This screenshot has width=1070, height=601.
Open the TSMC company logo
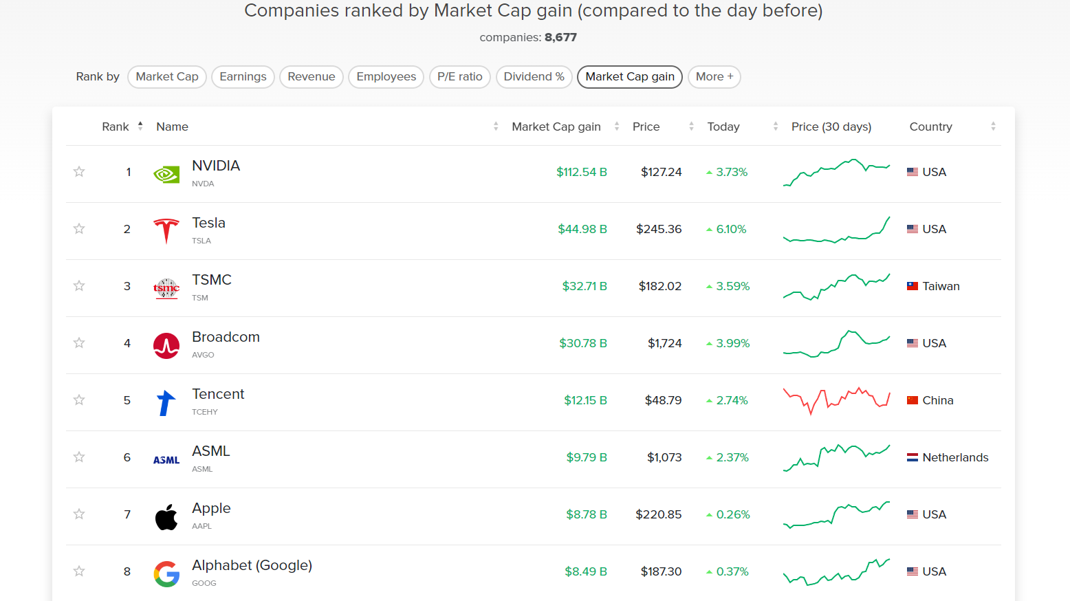[166, 287]
